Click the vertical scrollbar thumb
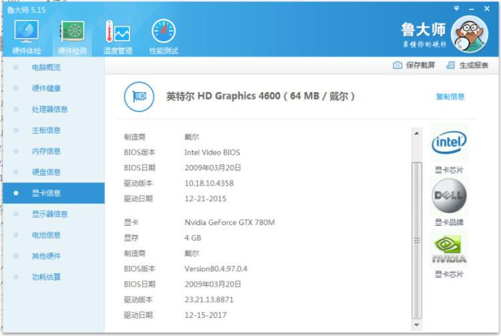The image size is (501, 336). click(x=417, y=240)
